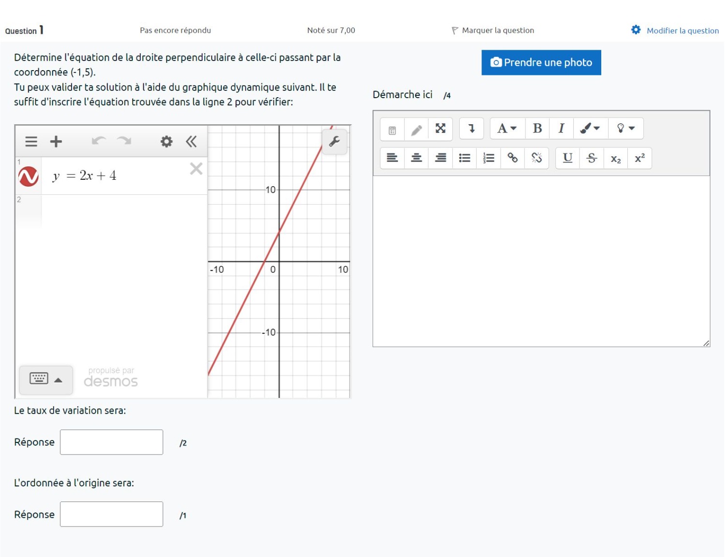725x557 pixels.
Task: Open the Desmos gear settings for expressions
Action: (166, 141)
